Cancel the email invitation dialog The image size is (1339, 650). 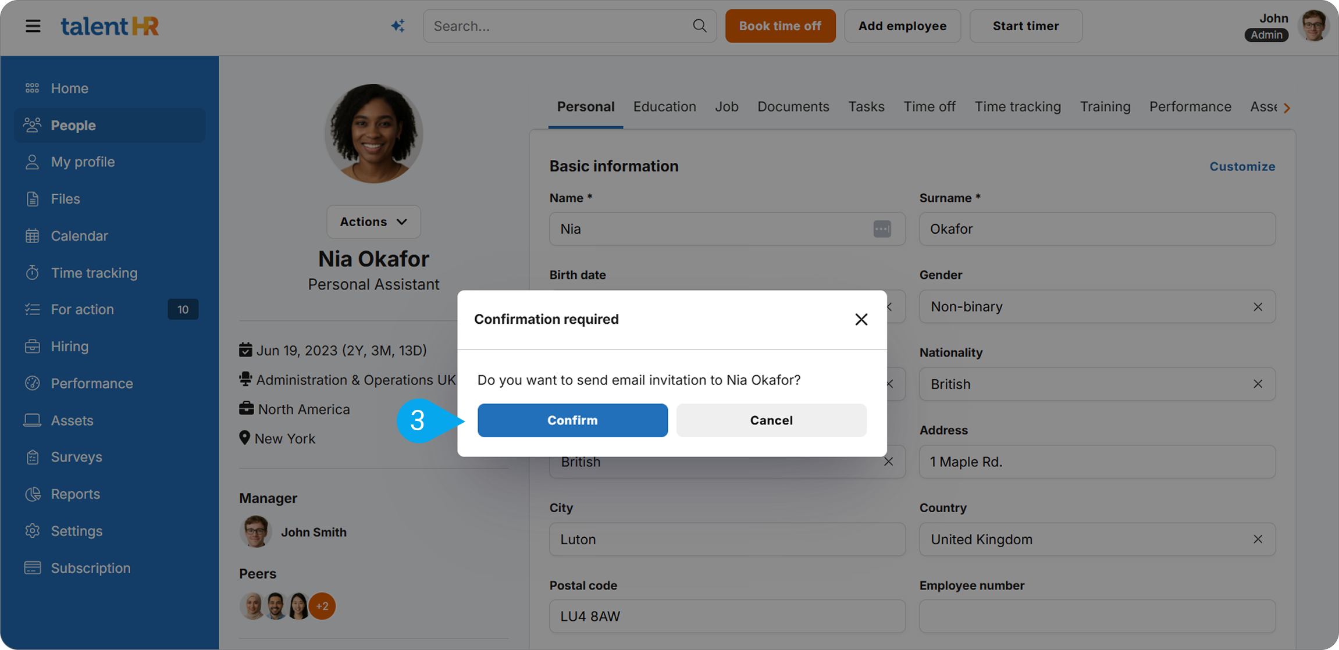pos(771,420)
